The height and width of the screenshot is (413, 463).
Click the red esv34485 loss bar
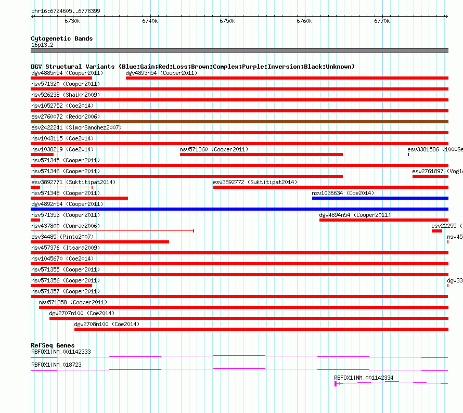[x=100, y=242]
